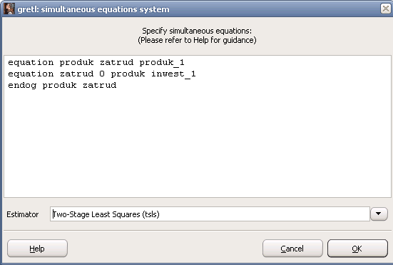Viewport: 393px width, 265px height.
Task: Click the equation keyword on the second line
Action: point(31,74)
